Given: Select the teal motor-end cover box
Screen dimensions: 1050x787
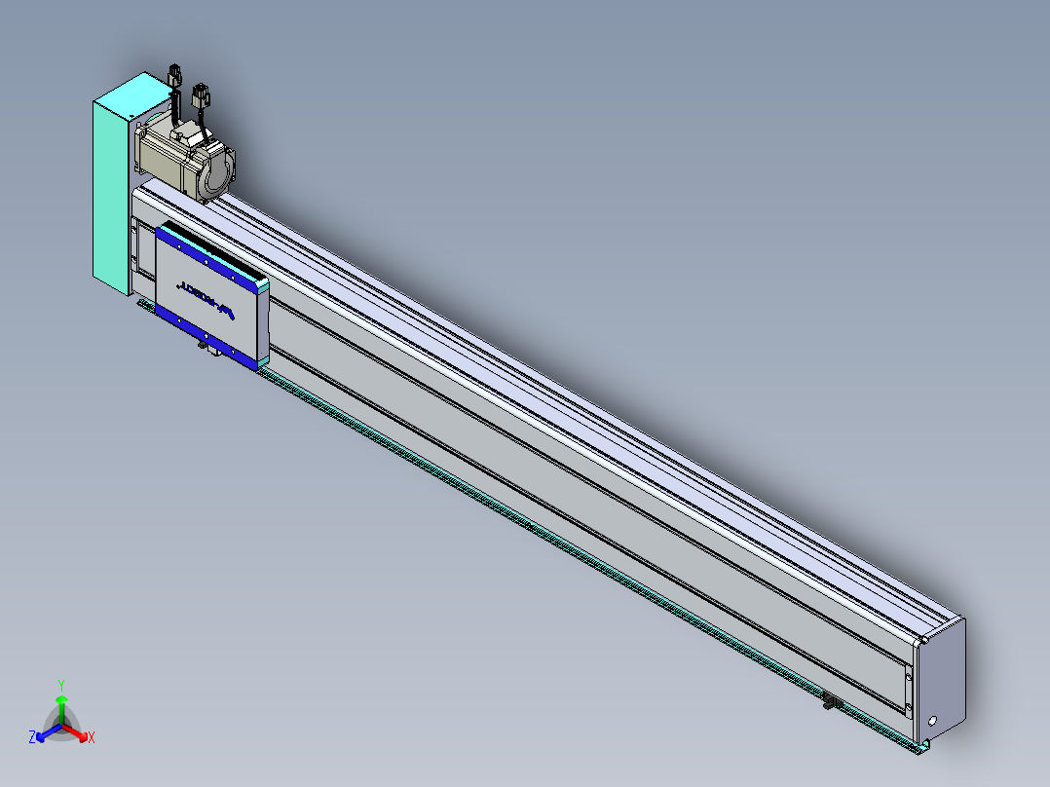Looking at the screenshot, I should pos(110,195).
